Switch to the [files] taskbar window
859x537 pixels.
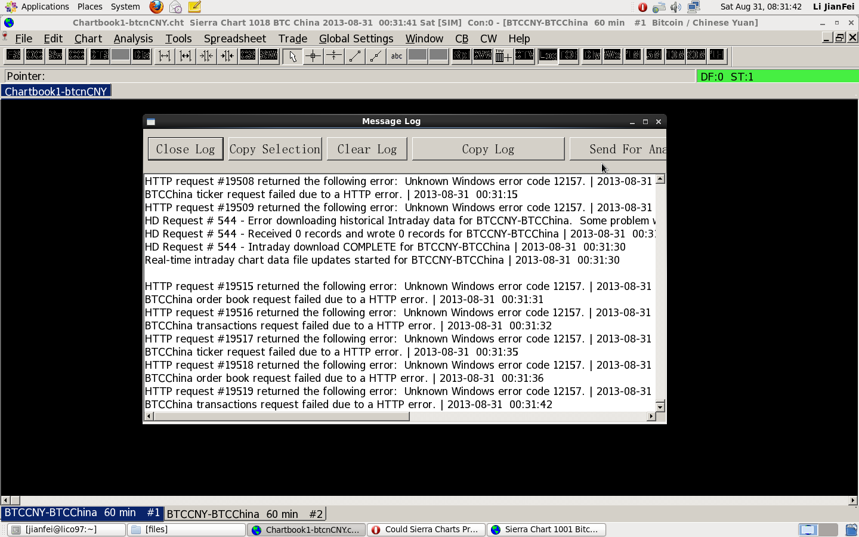coord(187,529)
